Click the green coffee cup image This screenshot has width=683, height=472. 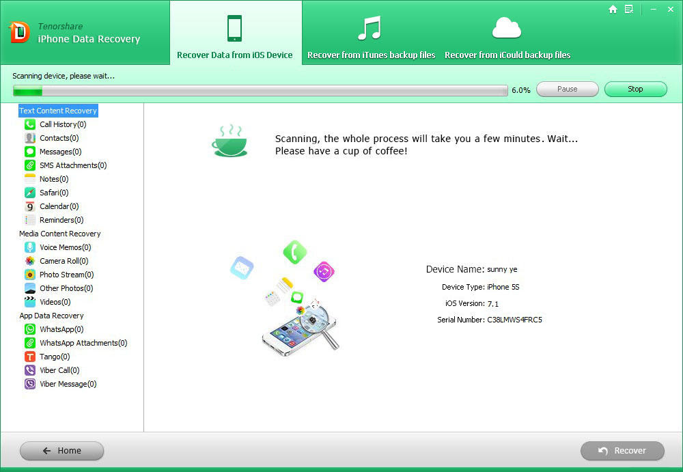pyautogui.click(x=229, y=140)
